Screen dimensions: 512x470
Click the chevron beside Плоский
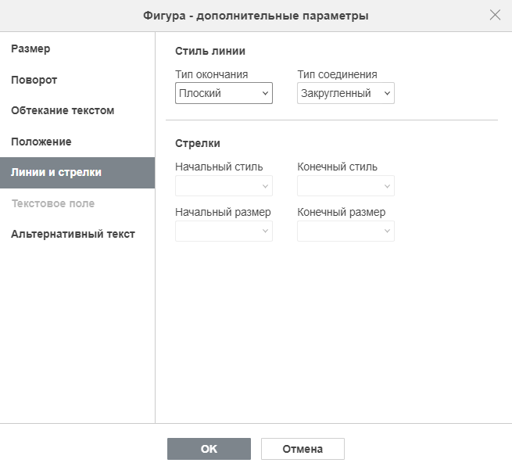click(265, 93)
